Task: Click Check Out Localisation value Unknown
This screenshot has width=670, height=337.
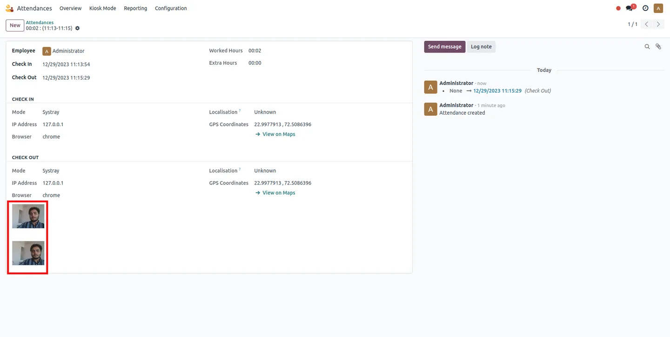Action: point(265,171)
